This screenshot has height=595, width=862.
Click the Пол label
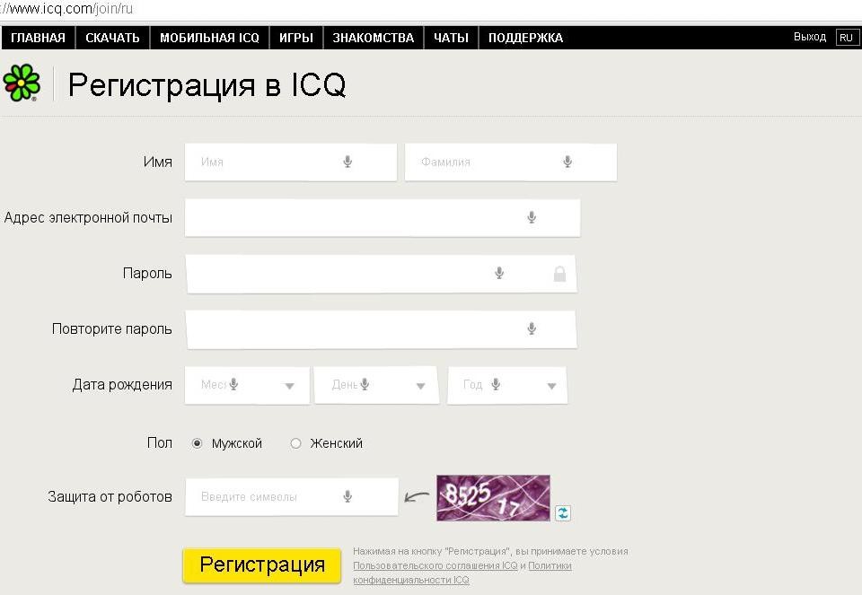click(x=160, y=442)
